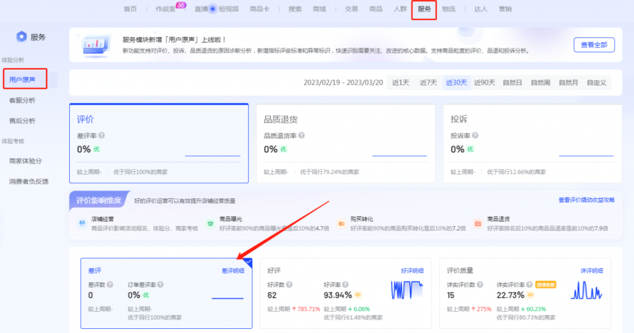The image size is (634, 333).
Task: Click the 服务 hexagon logo icon
Action: tap(22, 37)
